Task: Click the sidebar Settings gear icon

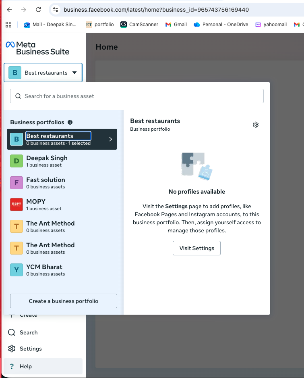Action: pyautogui.click(x=12, y=349)
